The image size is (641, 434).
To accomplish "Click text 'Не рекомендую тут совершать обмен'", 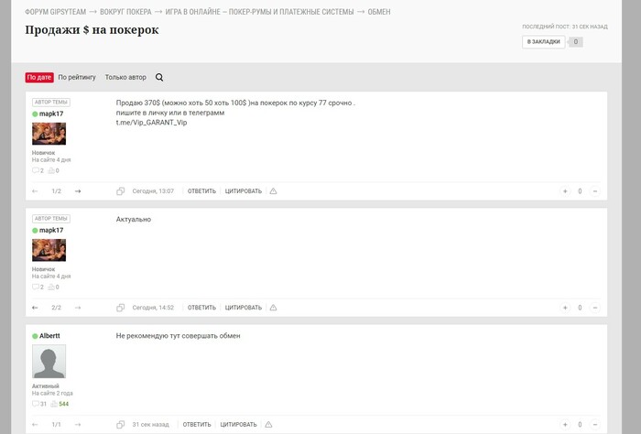I will point(178,335).
